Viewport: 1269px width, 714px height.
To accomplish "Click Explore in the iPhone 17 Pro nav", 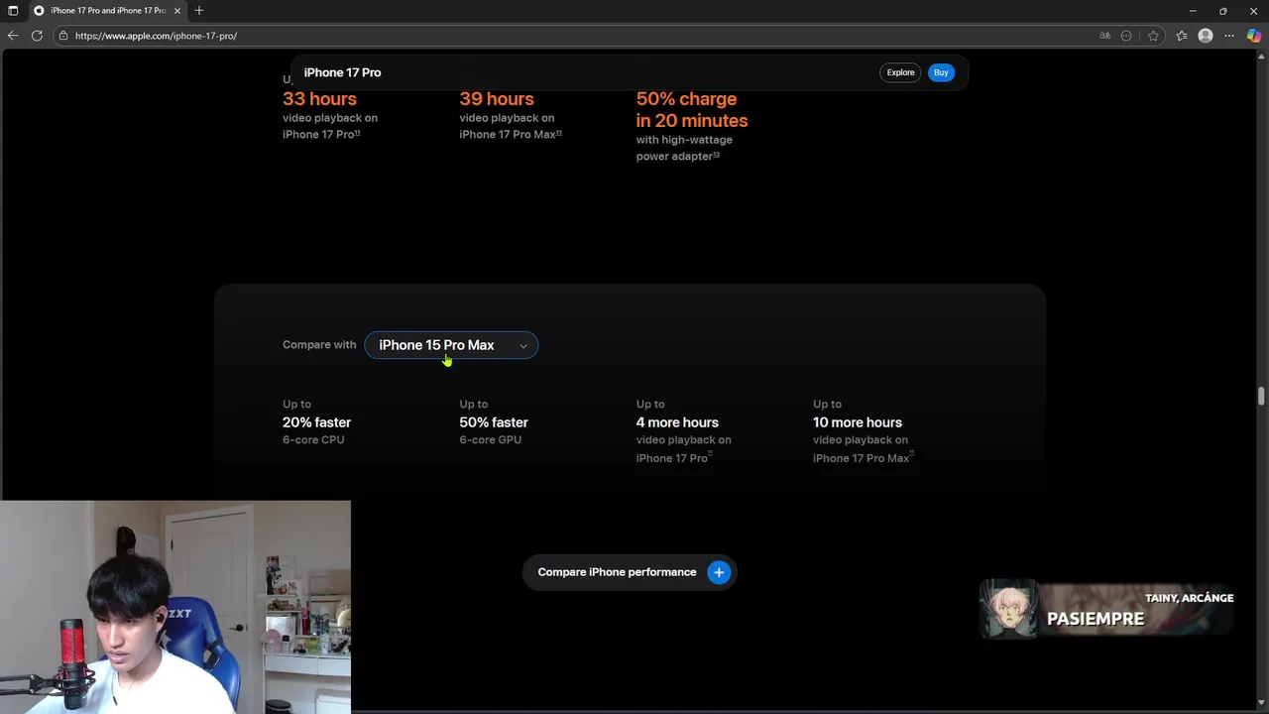I will click(900, 72).
